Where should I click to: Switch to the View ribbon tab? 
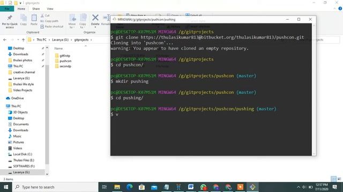tap(50, 9)
